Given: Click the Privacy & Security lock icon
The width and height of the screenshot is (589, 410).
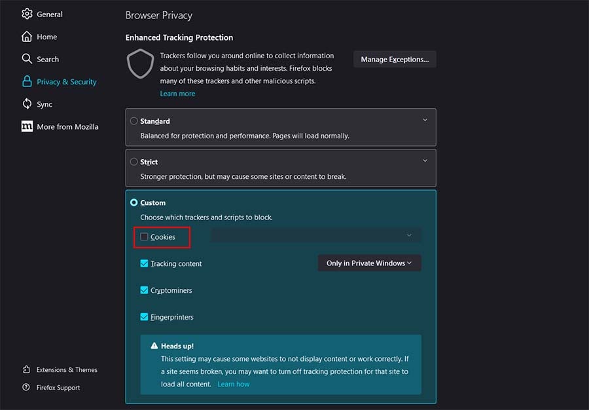Looking at the screenshot, I should pyautogui.click(x=27, y=82).
